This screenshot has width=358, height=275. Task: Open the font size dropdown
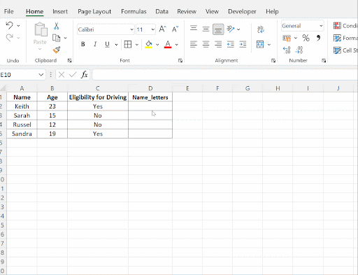tap(152, 29)
